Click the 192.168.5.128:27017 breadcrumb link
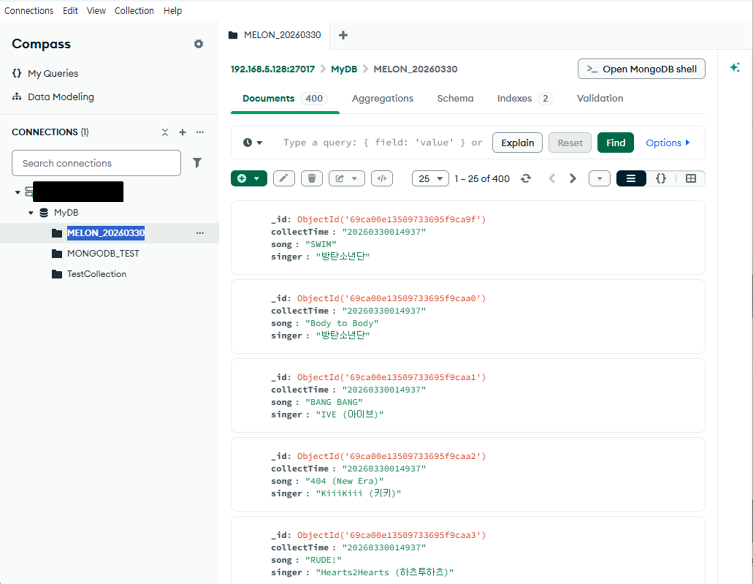This screenshot has height=584, width=753. 273,69
